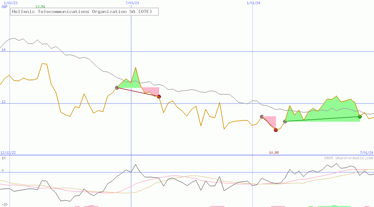
Task: Click the Hellenic Telecommunications Organization title box
Action: click(84, 12)
